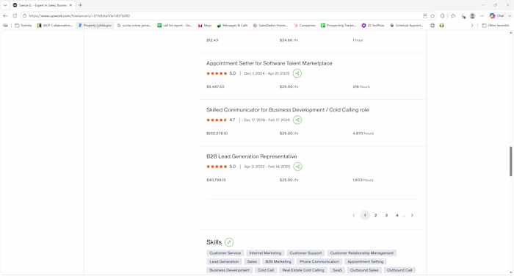The width and height of the screenshot is (514, 276).
Task: Click the address bar URL field
Action: [223, 15]
